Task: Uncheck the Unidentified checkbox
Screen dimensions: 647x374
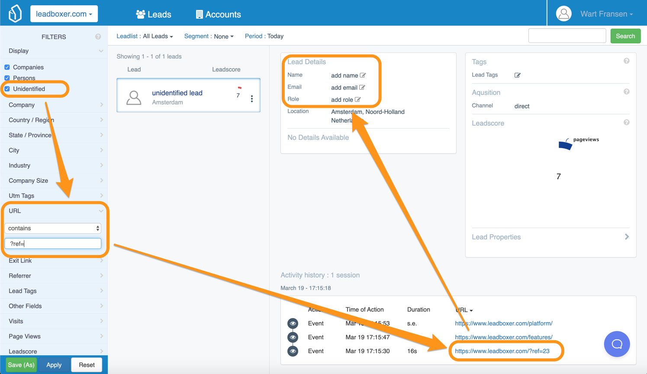Action: click(7, 89)
